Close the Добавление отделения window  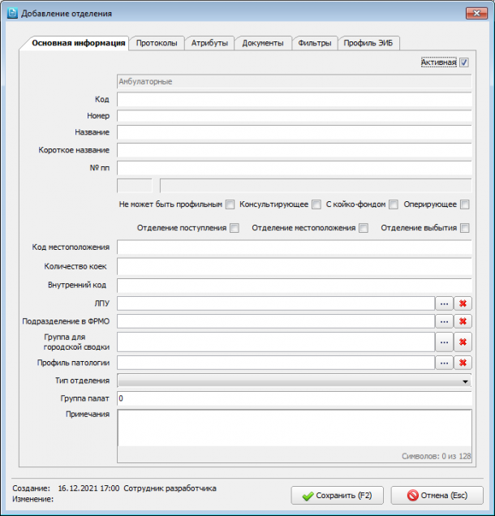click(x=476, y=13)
